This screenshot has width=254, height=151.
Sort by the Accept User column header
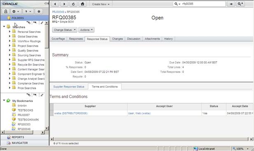tap(164, 106)
